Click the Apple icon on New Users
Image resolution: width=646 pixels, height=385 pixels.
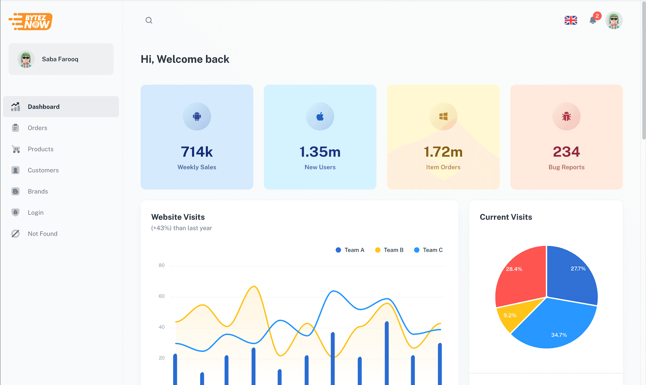click(320, 117)
